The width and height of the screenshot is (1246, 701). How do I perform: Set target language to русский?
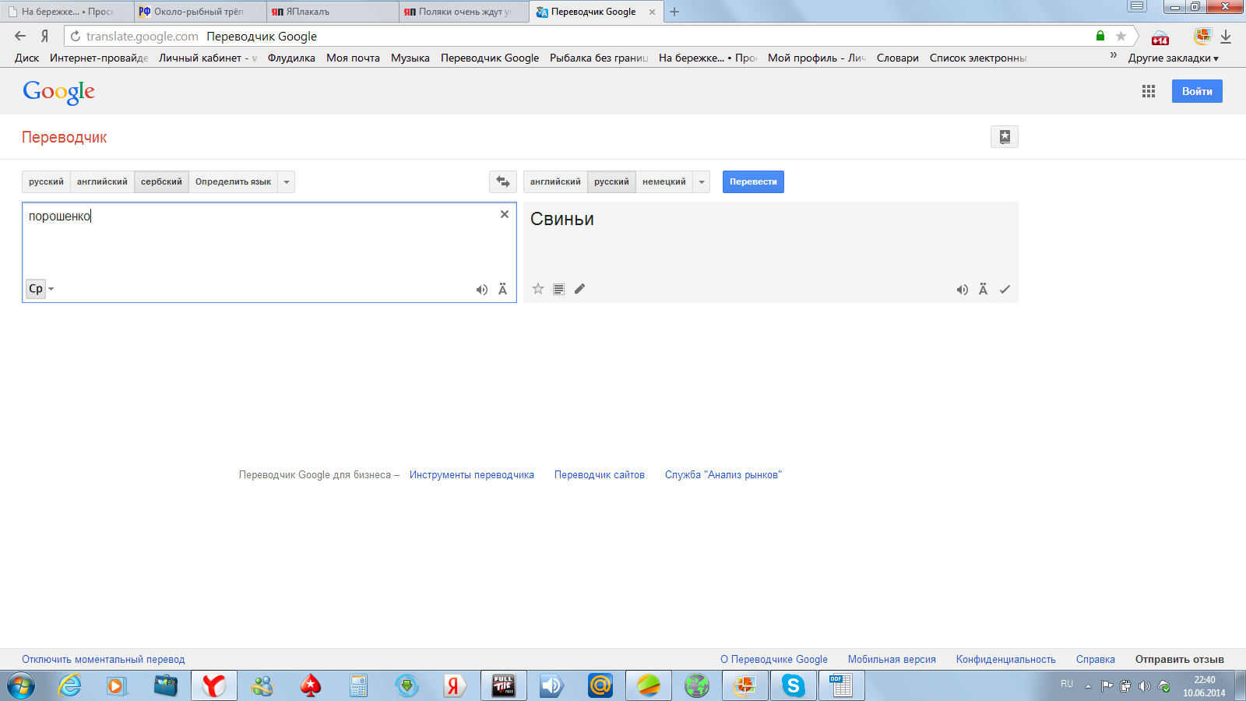click(611, 181)
